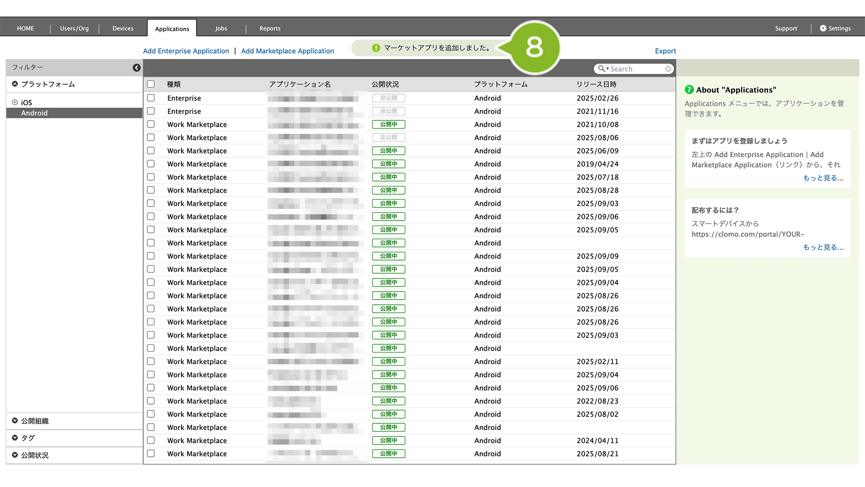865x487 pixels.
Task: Expand the タグ filter section
Action: click(15, 438)
